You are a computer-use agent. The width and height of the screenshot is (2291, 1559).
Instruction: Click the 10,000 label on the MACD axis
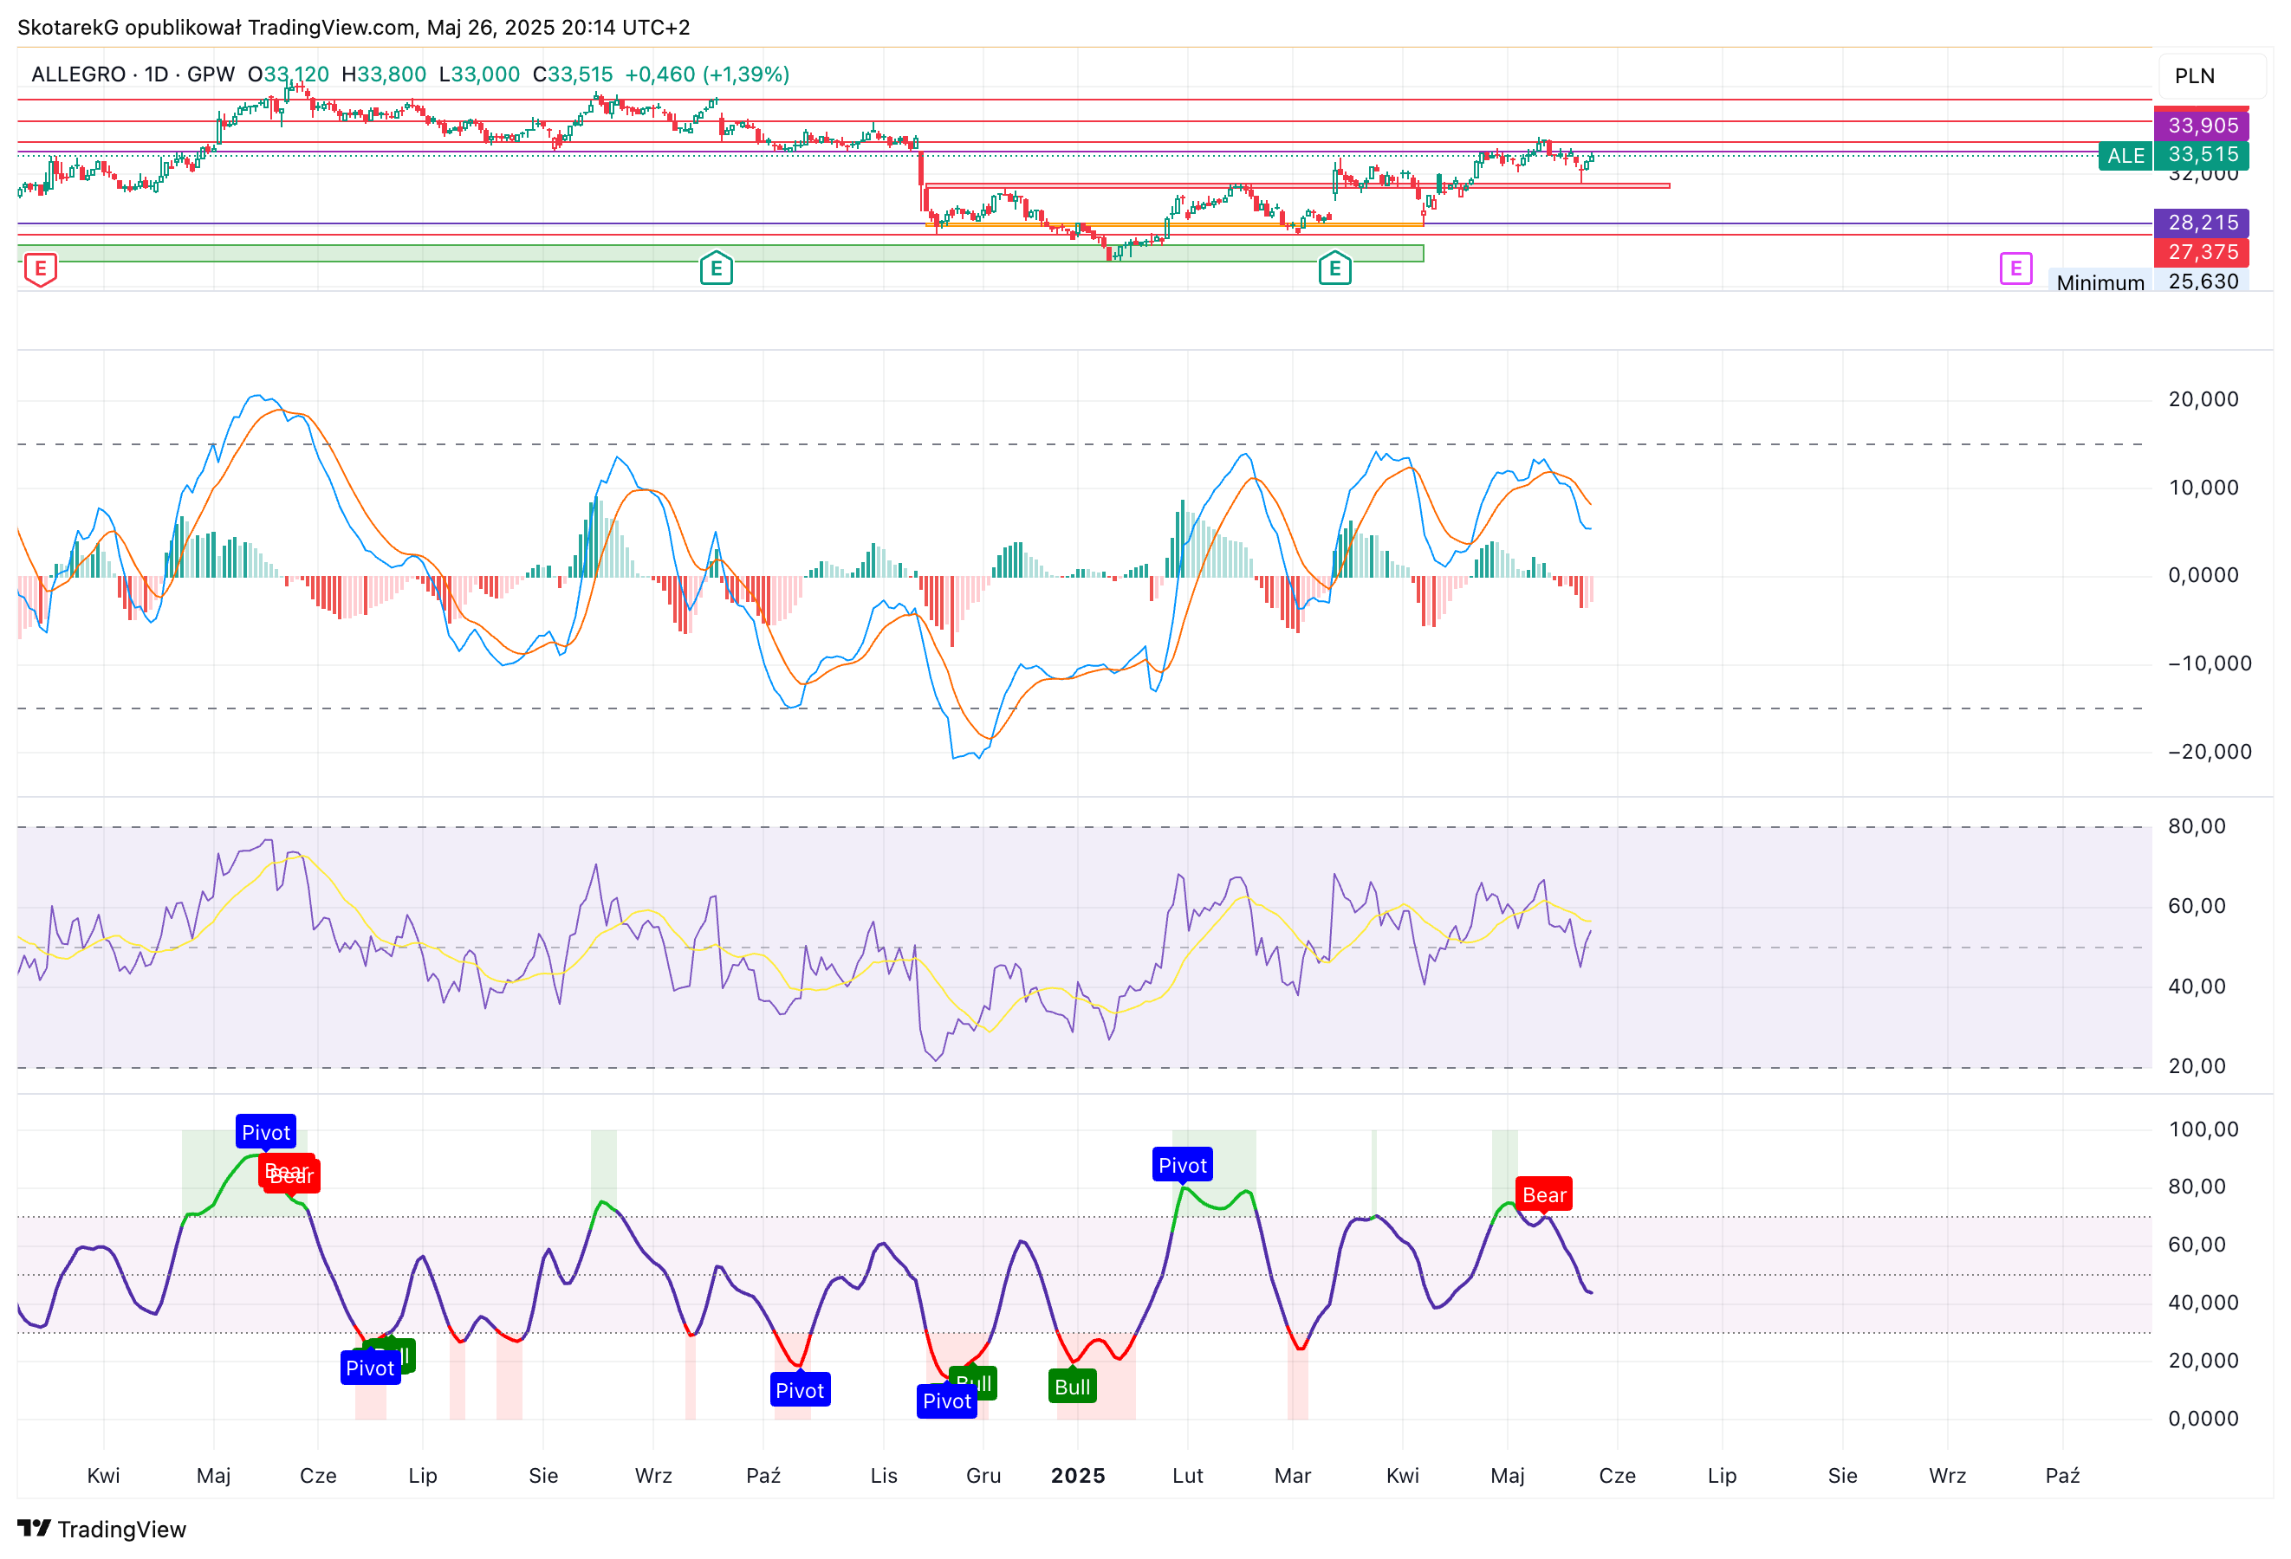(2203, 487)
